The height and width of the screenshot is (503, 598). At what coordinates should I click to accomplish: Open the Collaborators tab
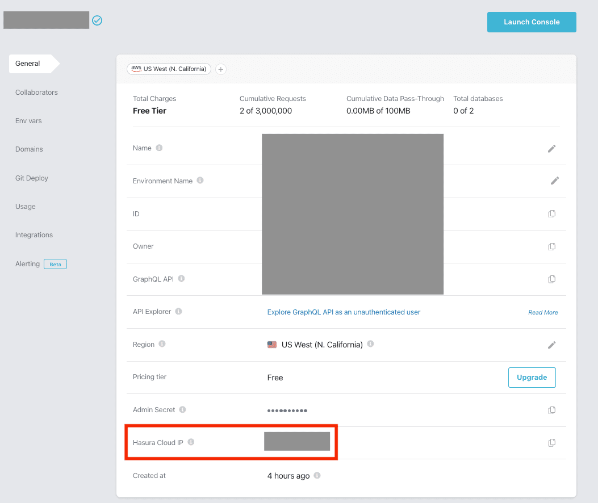tap(36, 93)
